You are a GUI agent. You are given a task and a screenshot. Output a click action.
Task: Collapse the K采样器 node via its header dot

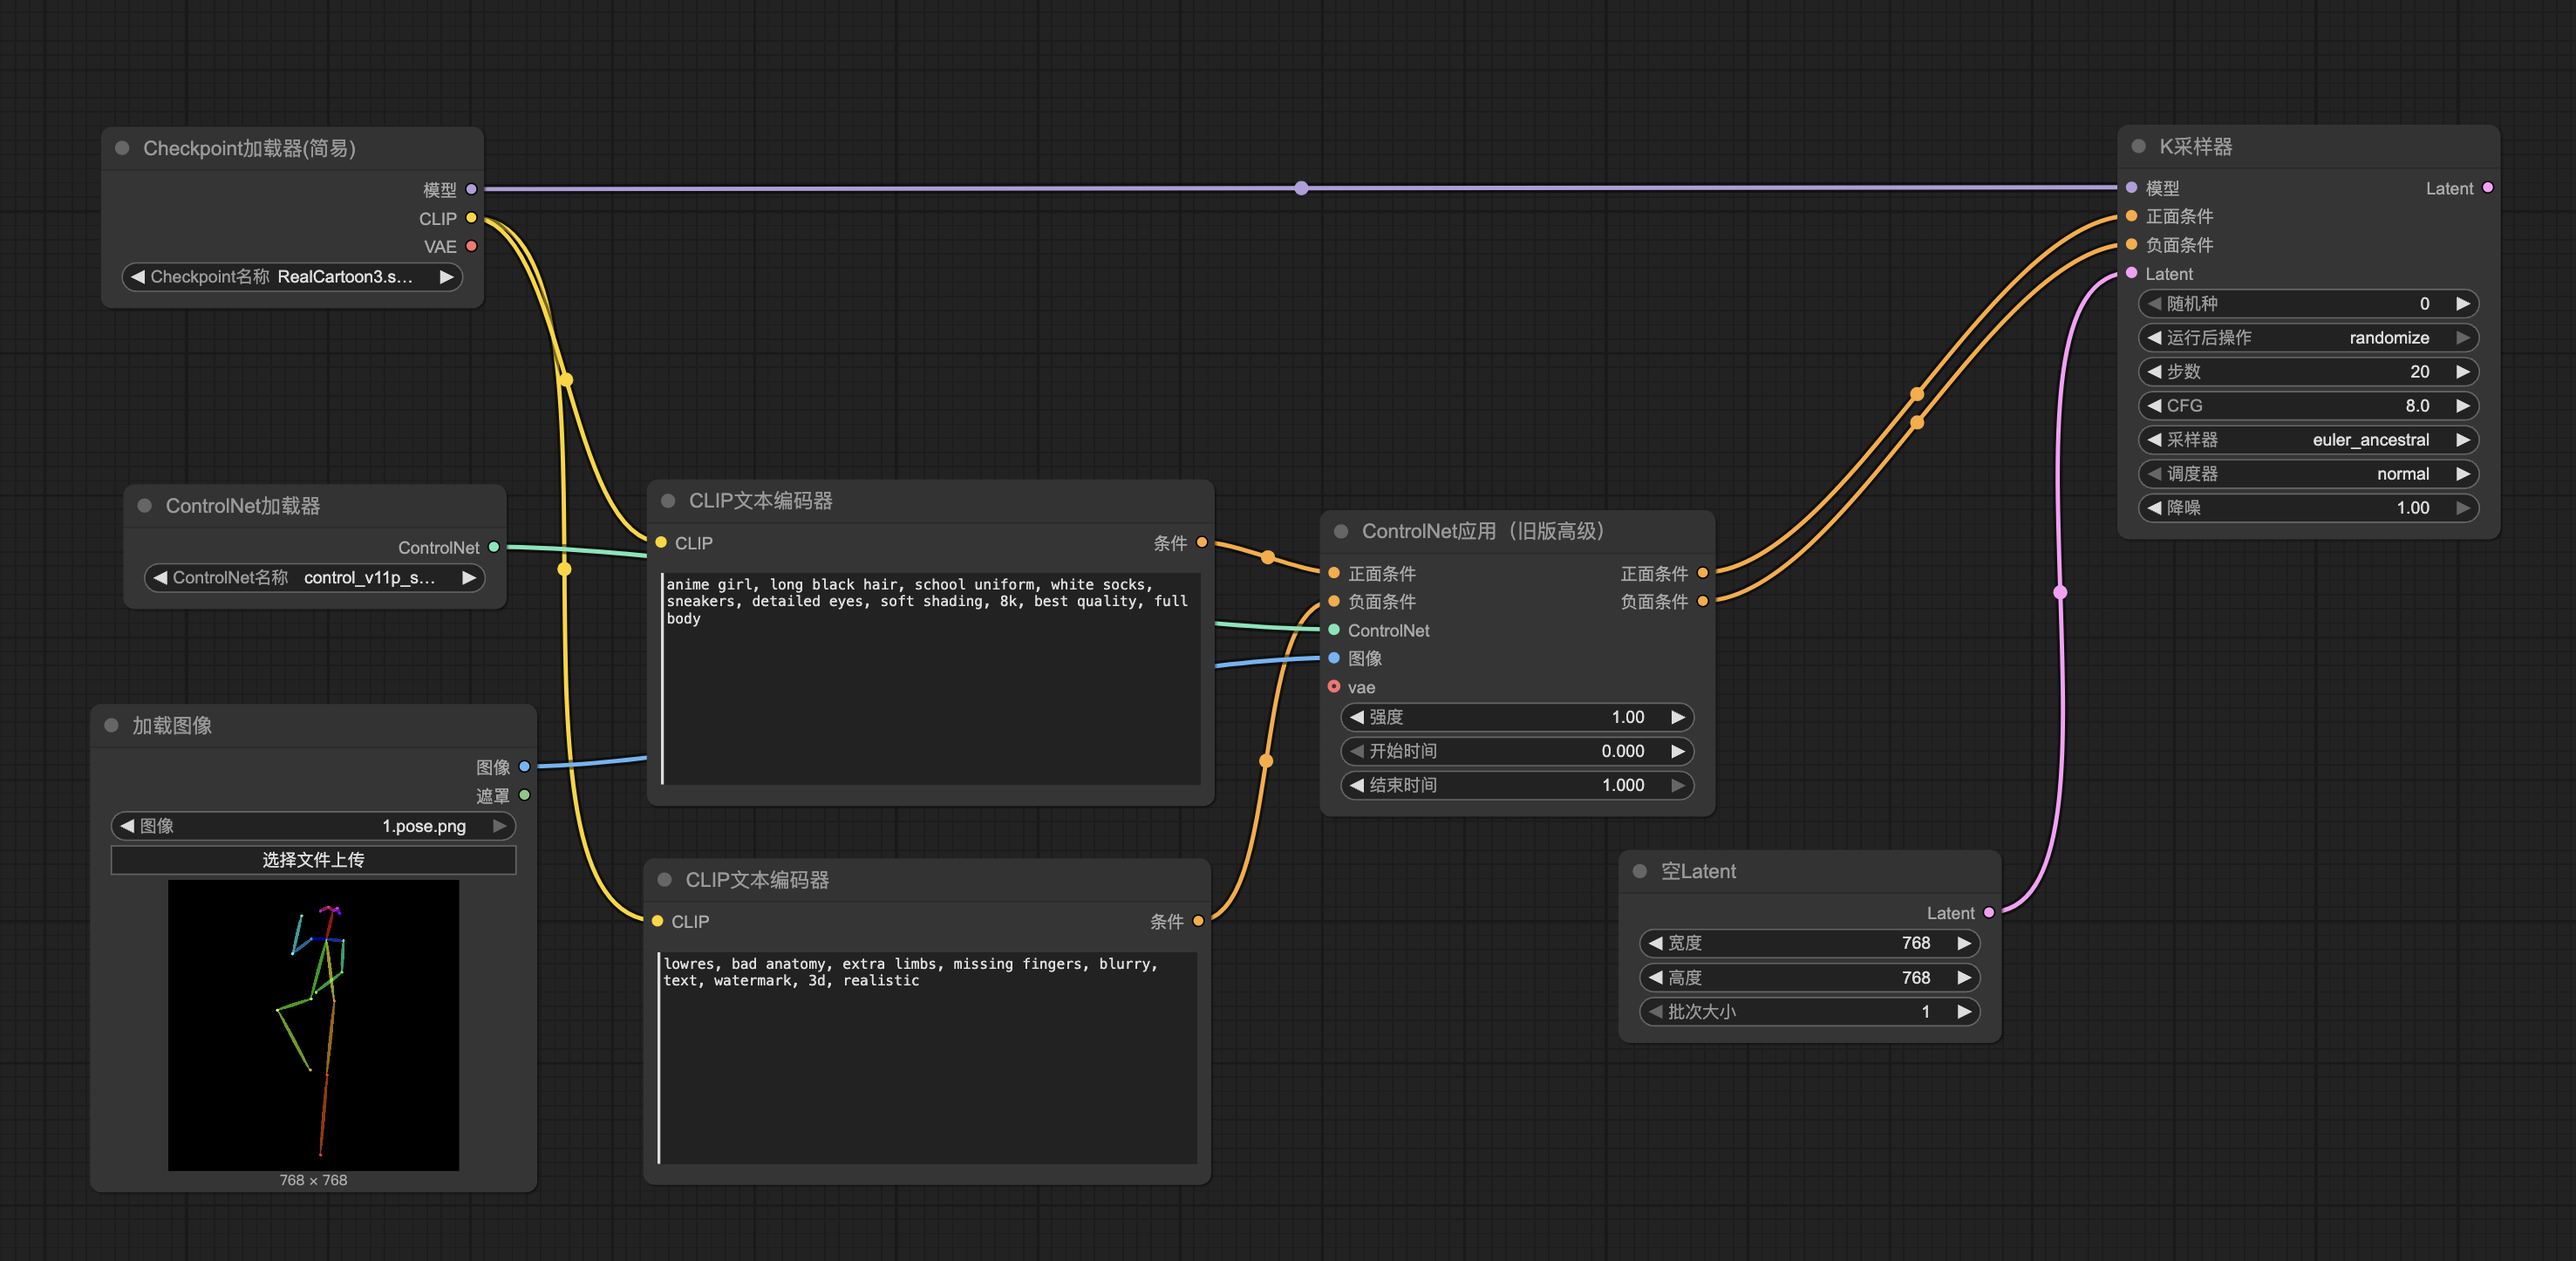(2138, 146)
